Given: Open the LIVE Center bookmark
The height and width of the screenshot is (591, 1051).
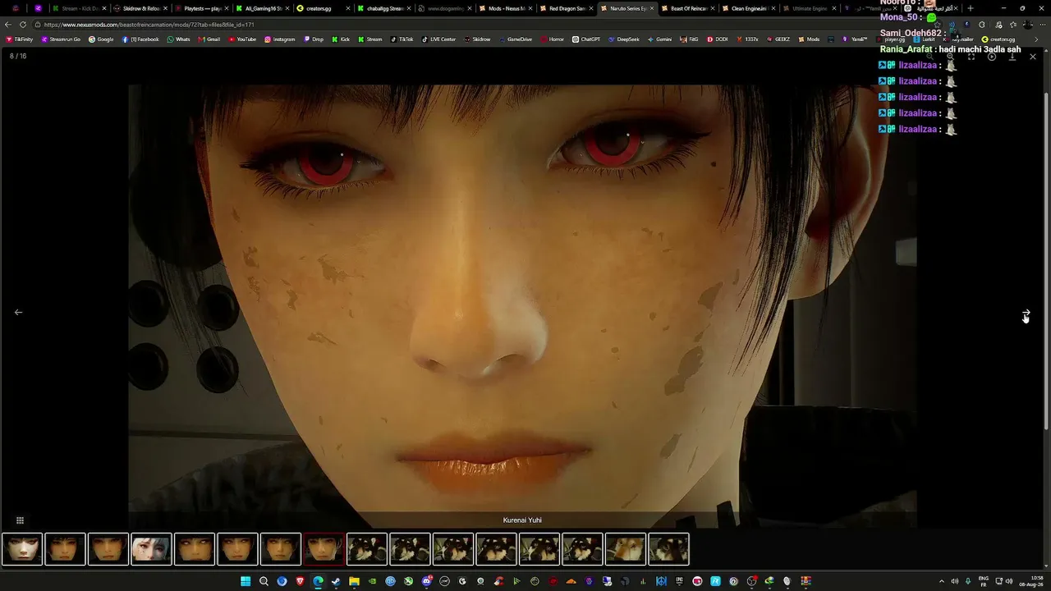Looking at the screenshot, I should [x=438, y=39].
